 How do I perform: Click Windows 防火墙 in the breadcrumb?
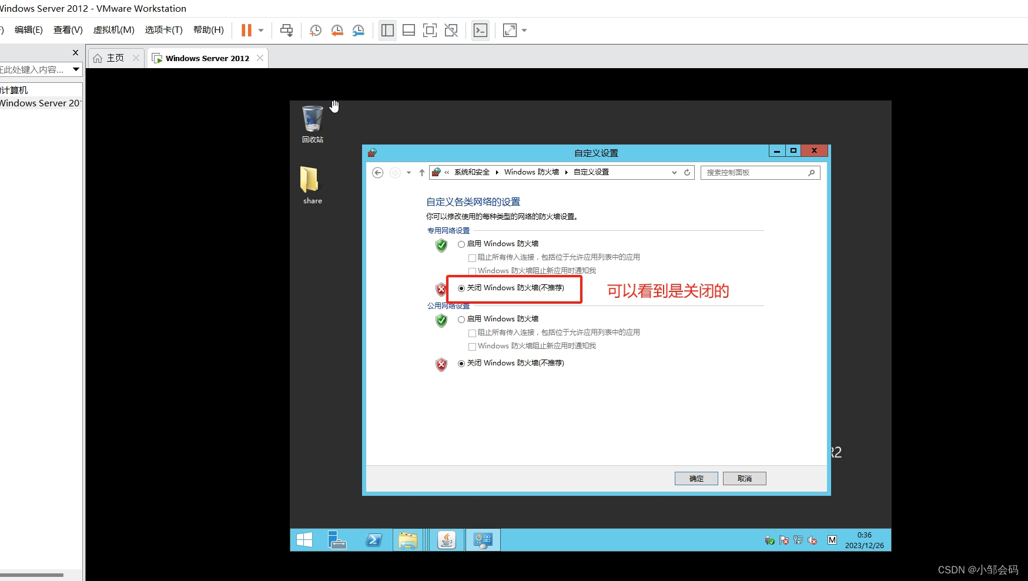pos(531,172)
